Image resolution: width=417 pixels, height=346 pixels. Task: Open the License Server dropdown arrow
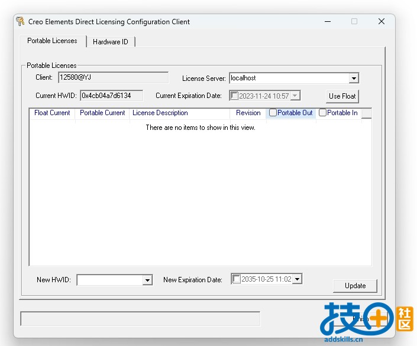point(354,79)
